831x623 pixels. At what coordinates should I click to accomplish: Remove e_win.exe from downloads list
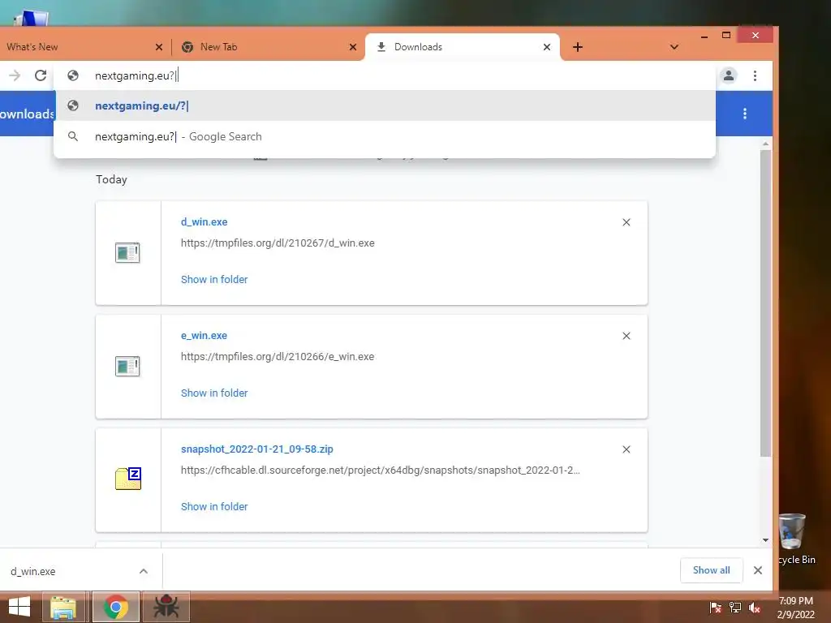[x=626, y=336]
